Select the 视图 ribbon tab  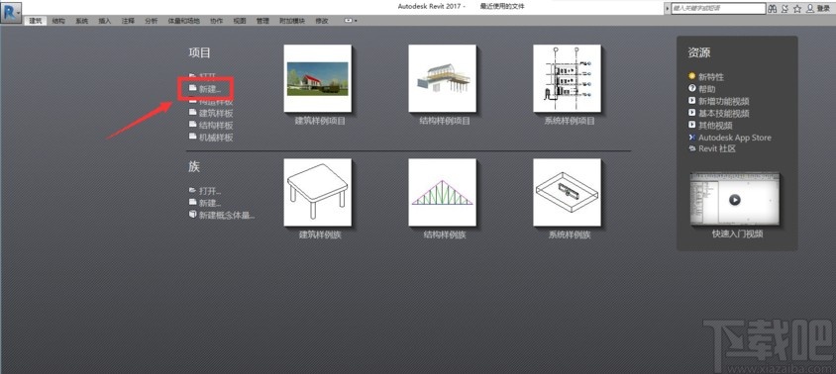(240, 21)
